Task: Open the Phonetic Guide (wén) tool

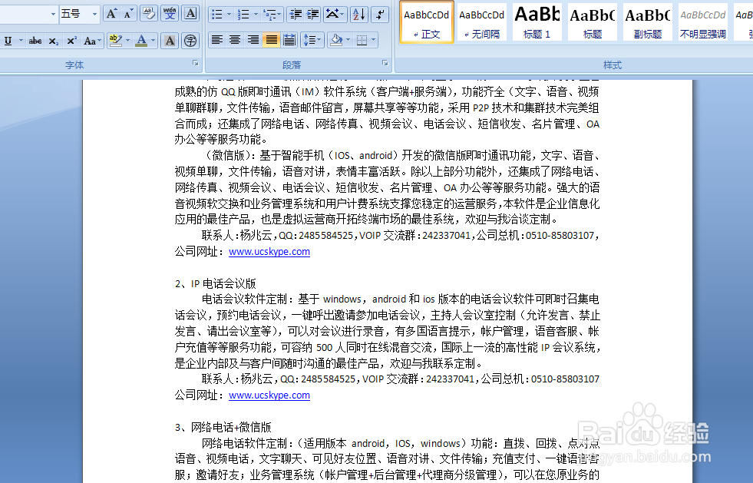Action: click(170, 14)
